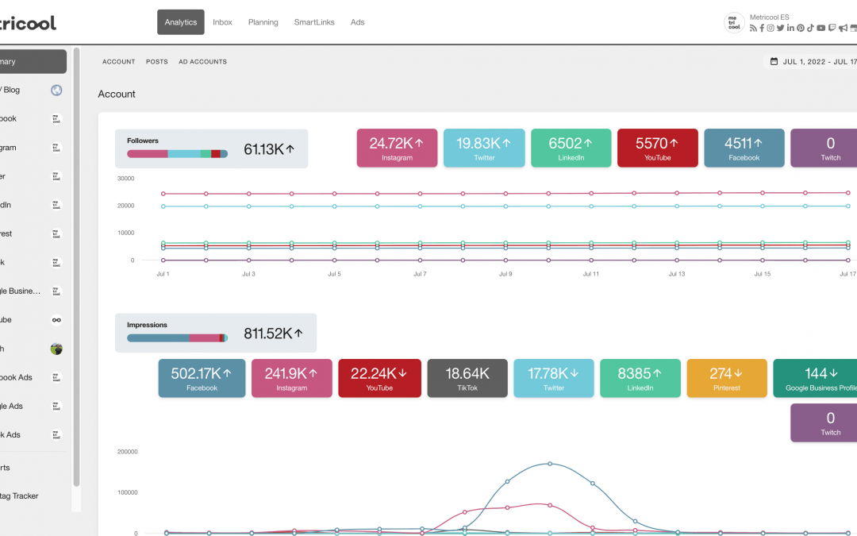Open the Blog section in the sidebar
Viewport: 857px width, 536px height.
33,91
